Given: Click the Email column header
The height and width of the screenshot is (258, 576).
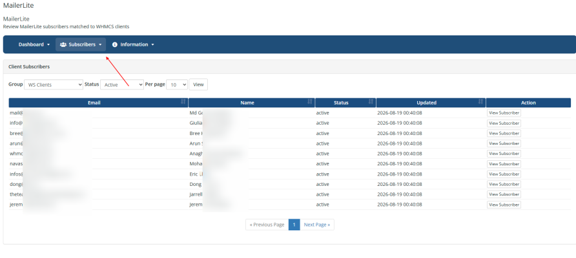Looking at the screenshot, I should (x=98, y=102).
